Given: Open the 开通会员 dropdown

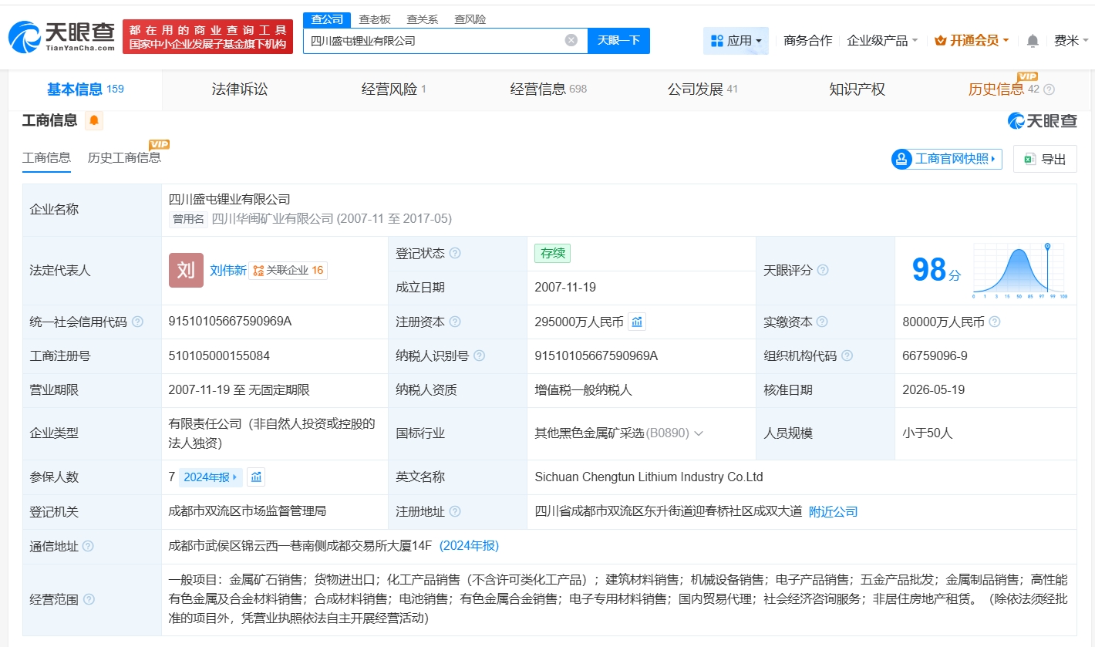Looking at the screenshot, I should click(x=972, y=41).
